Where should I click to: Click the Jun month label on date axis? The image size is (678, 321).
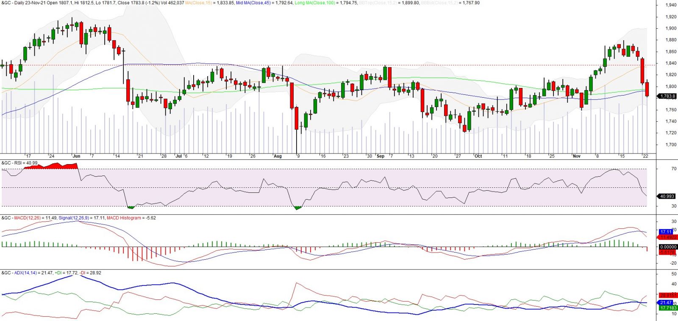(76, 156)
